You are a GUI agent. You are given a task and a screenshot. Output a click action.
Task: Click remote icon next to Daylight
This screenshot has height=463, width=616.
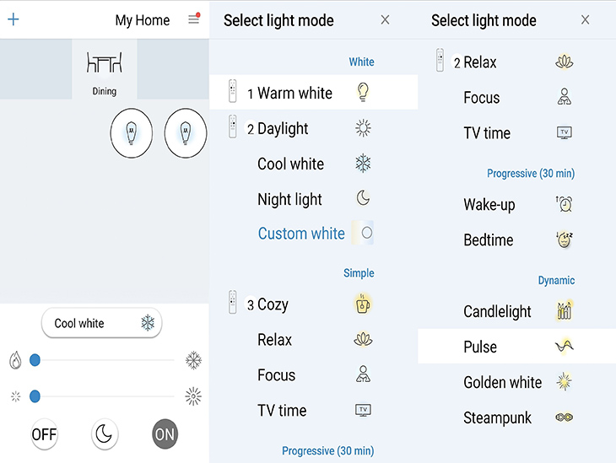click(x=233, y=126)
